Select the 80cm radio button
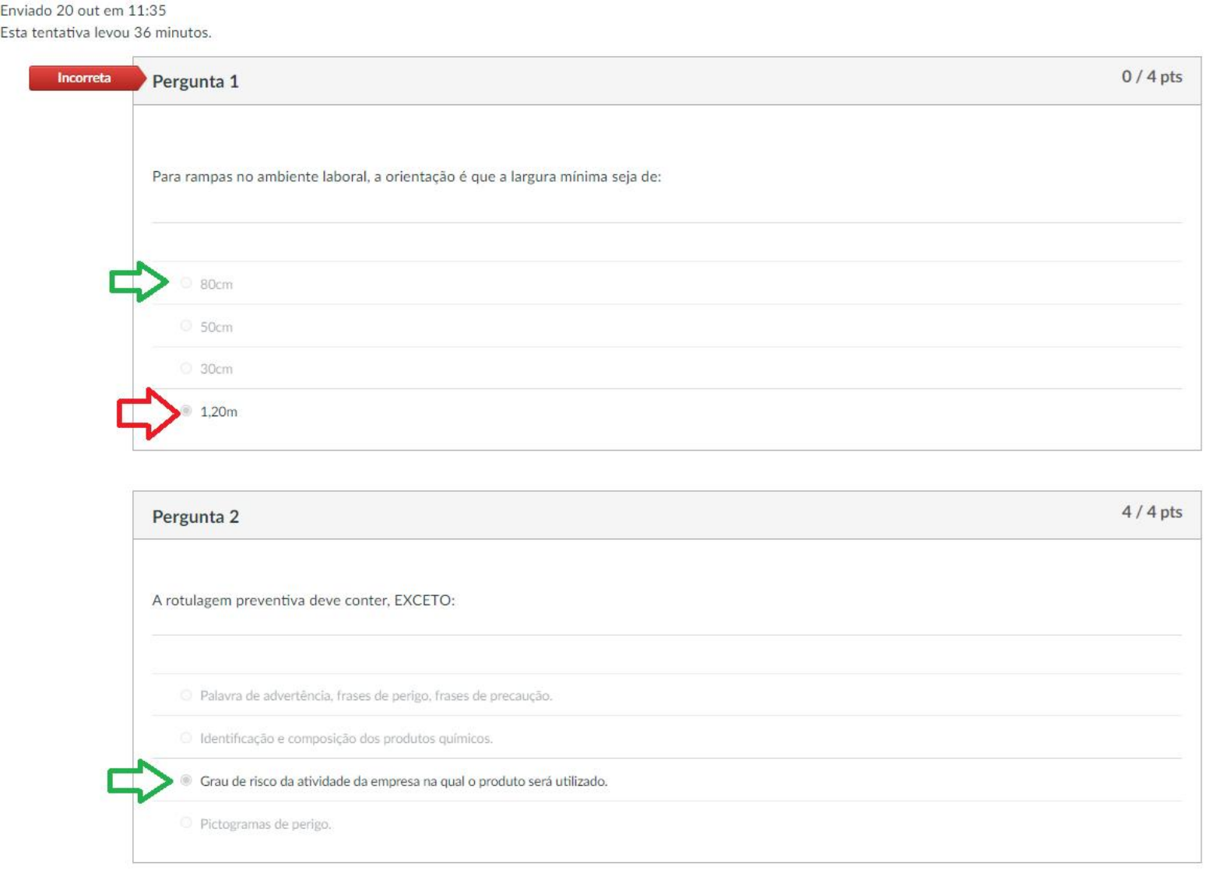The image size is (1227, 880). tap(186, 283)
